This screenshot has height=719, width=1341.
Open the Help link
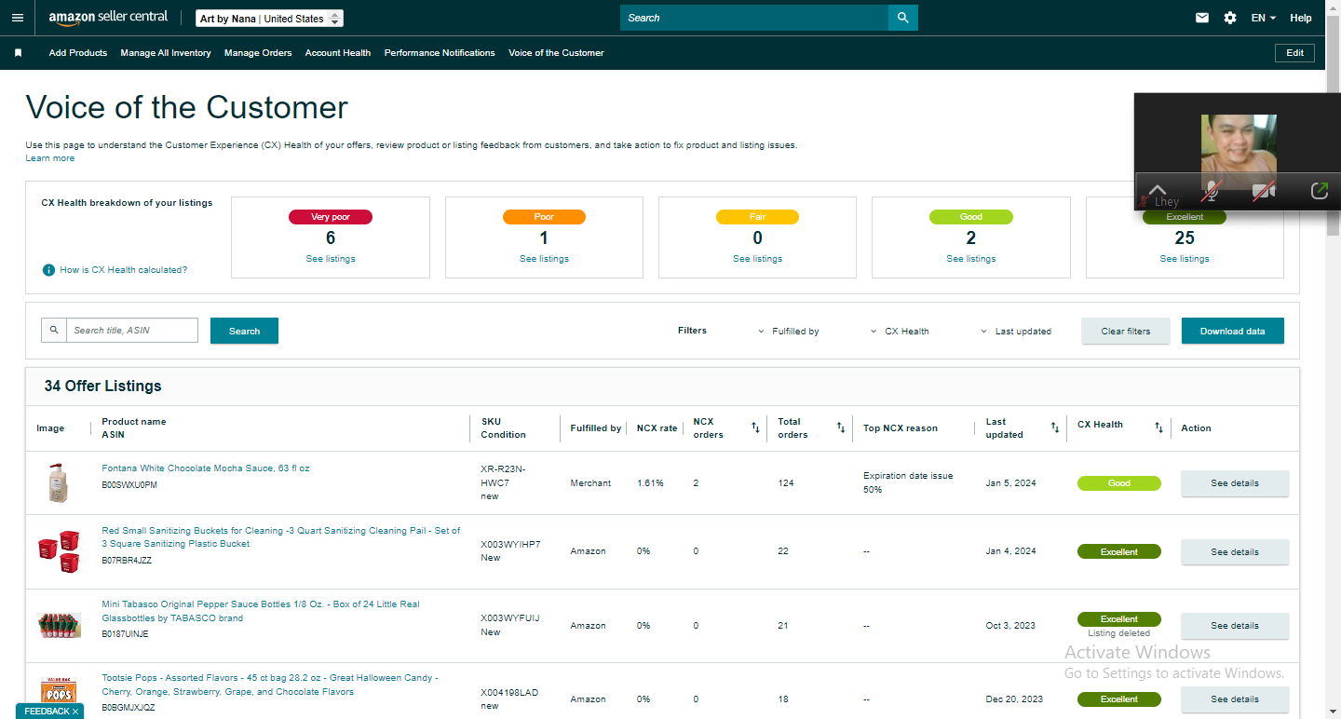tap(1301, 18)
